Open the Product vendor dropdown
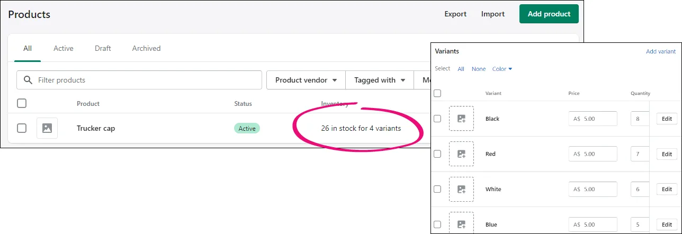Screen dimensions: 682x234 click(306, 80)
